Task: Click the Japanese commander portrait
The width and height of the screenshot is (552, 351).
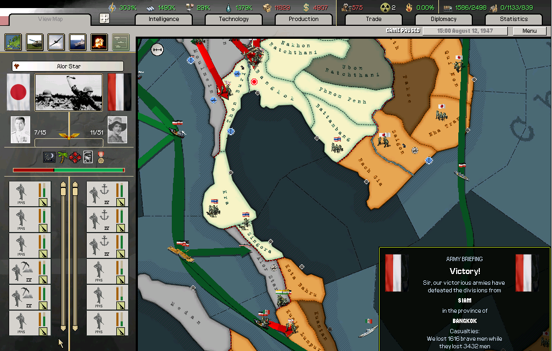Action: point(20,130)
